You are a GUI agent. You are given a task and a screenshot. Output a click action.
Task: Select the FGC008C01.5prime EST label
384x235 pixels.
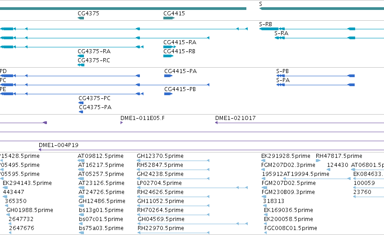pyautogui.click(x=291, y=228)
